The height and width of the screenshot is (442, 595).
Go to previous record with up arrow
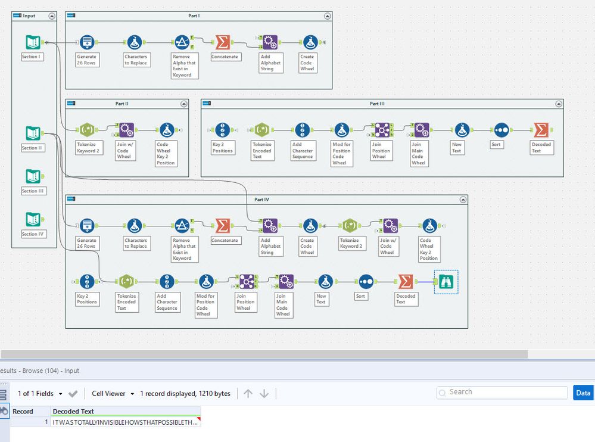(x=248, y=394)
